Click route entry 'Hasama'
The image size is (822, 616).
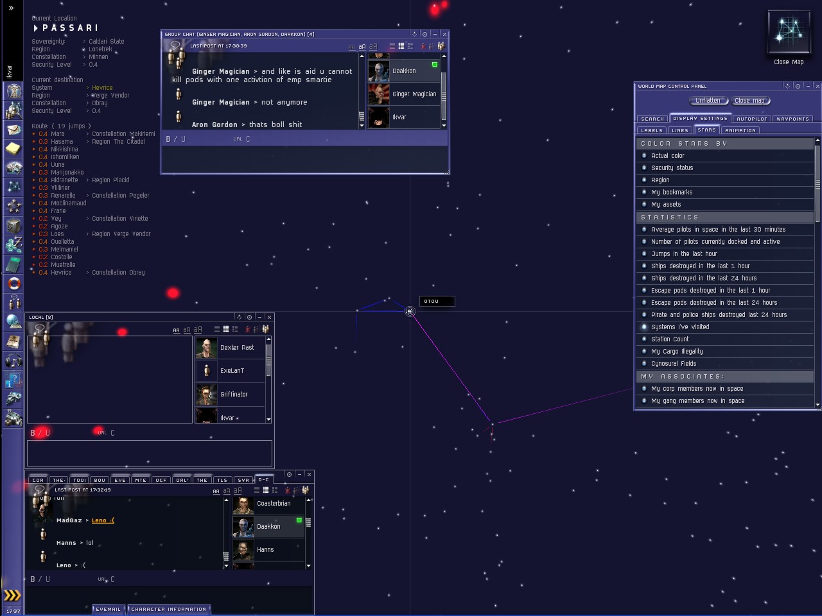pos(62,142)
